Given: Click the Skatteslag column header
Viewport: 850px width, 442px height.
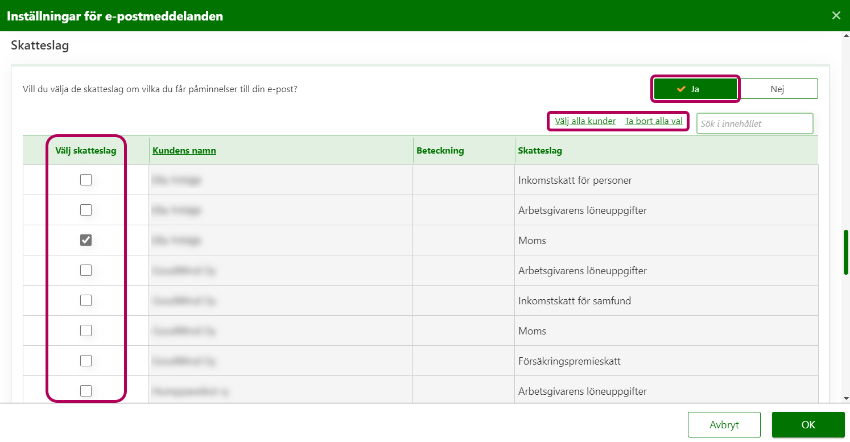Looking at the screenshot, I should click(540, 151).
